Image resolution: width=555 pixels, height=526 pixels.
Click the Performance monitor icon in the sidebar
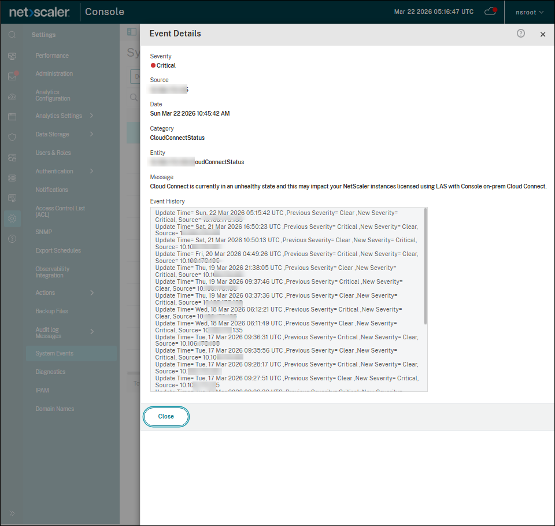click(x=12, y=55)
